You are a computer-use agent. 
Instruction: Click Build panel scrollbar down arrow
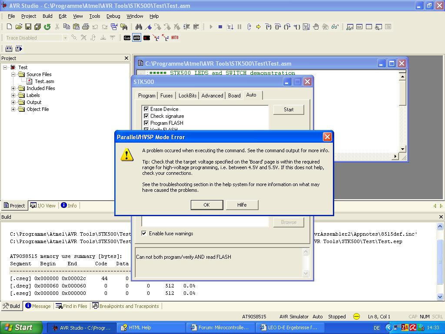pos(440,297)
